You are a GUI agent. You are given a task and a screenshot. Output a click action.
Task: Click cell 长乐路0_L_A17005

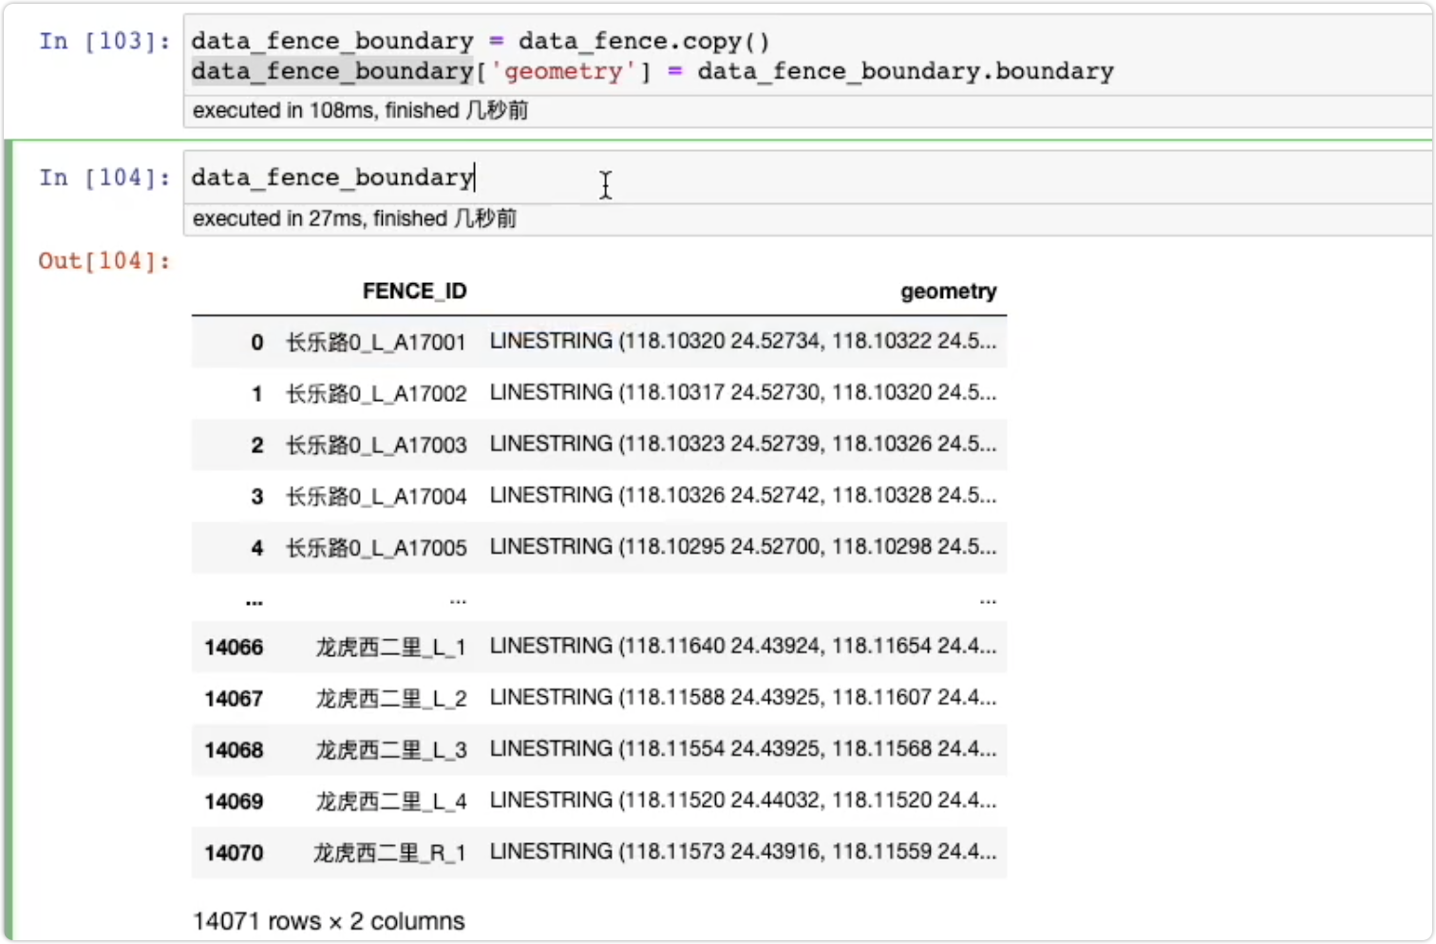376,548
